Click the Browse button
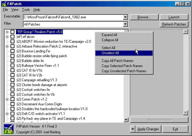 pyautogui.click(x=144, y=17)
